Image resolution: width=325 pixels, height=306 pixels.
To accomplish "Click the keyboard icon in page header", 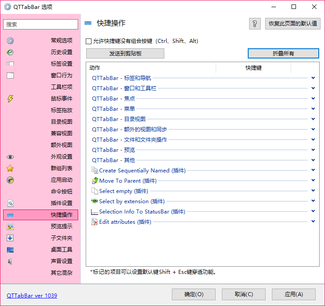I will point(88,23).
